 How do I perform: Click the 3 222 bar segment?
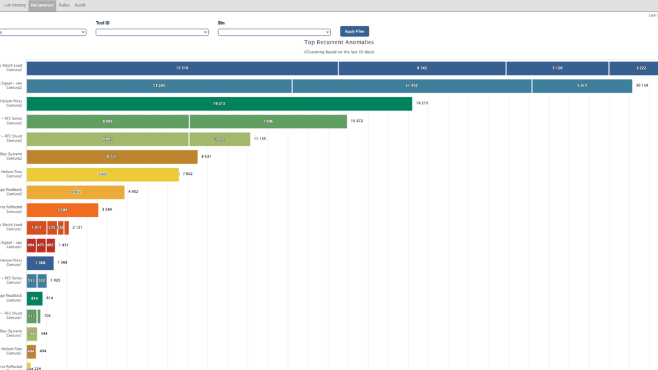click(634, 68)
